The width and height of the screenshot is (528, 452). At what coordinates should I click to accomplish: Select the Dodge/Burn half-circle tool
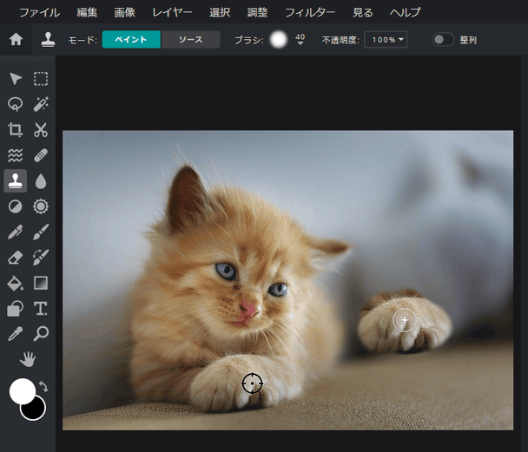16,206
